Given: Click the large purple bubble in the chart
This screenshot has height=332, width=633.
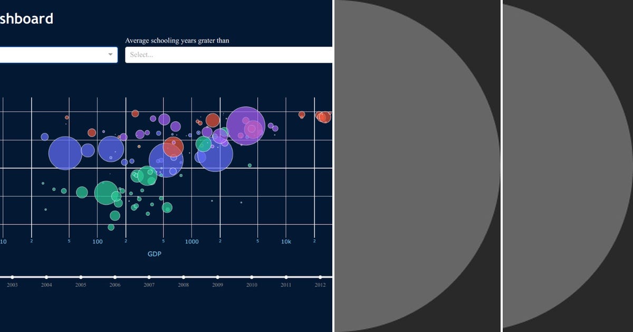Looking at the screenshot, I should [247, 126].
